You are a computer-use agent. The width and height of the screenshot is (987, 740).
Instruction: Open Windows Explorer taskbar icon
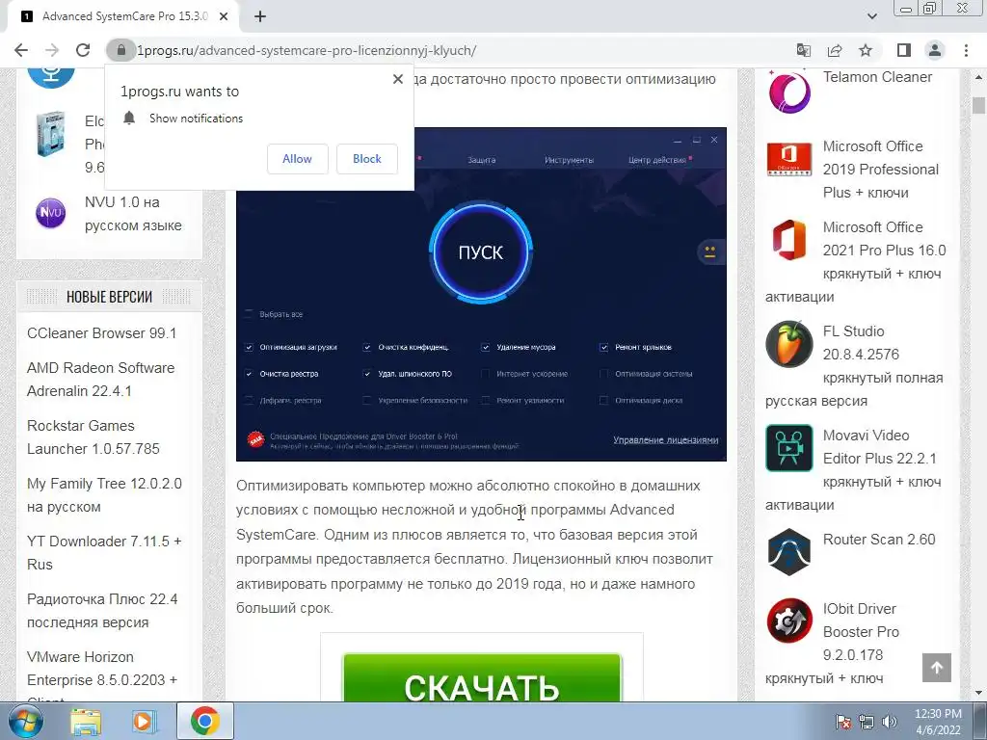coord(86,722)
